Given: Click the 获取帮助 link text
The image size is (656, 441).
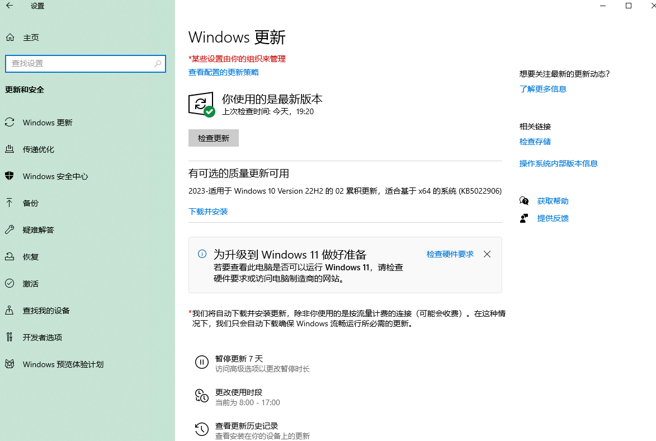Looking at the screenshot, I should click(553, 200).
